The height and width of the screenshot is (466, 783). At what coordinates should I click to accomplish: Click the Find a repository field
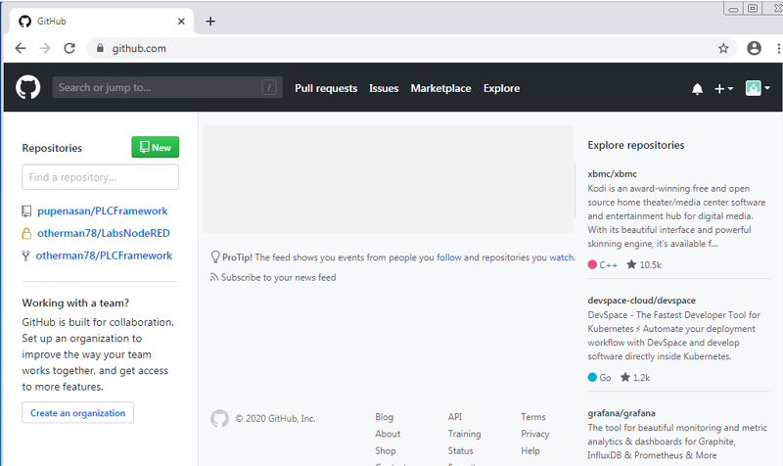click(x=101, y=177)
